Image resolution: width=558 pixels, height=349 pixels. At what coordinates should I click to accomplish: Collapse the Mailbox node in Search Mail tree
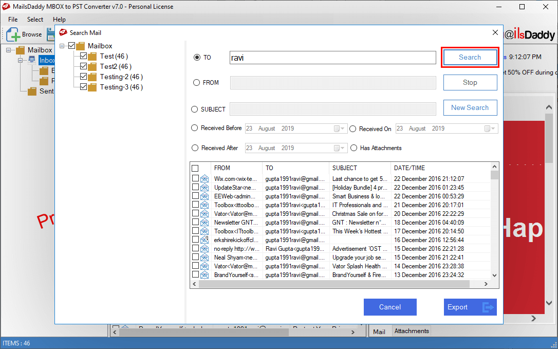click(62, 46)
